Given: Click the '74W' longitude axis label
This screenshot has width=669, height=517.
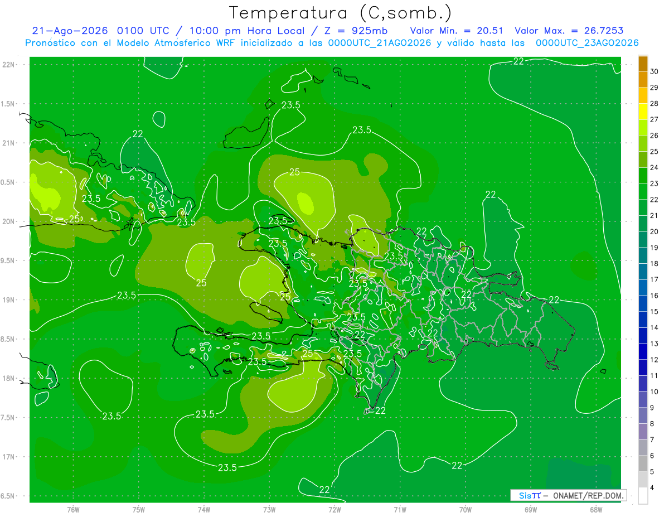Looking at the screenshot, I should (x=203, y=509).
